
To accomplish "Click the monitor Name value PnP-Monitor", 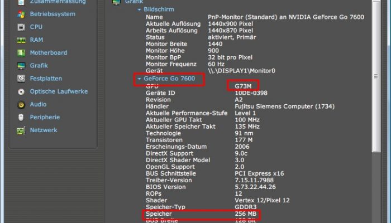I will click(286, 17).
